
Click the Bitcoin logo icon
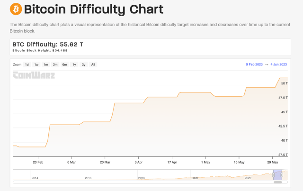[x=16, y=9]
